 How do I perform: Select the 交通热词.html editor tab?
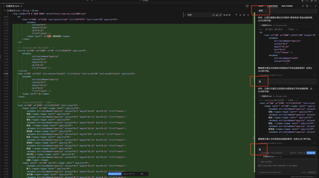coord(12,6)
